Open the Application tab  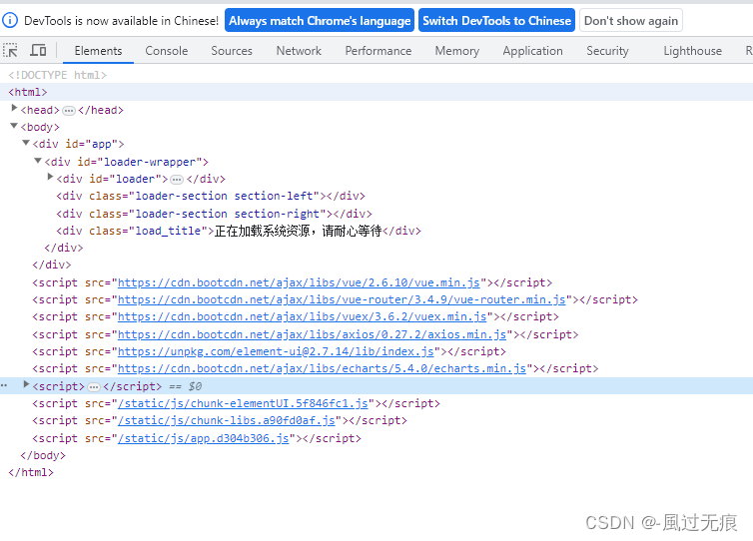532,51
